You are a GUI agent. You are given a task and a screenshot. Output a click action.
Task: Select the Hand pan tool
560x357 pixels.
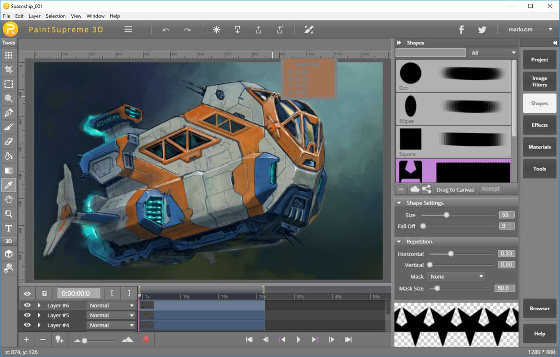[x=8, y=200]
